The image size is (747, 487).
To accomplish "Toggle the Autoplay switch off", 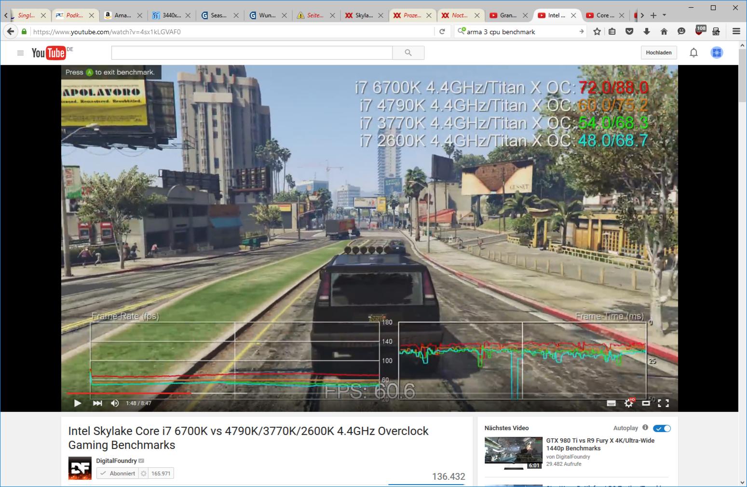I will coord(662,428).
